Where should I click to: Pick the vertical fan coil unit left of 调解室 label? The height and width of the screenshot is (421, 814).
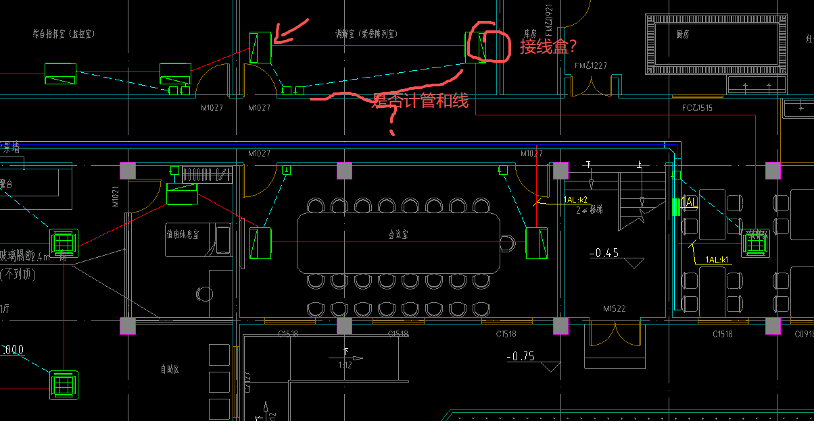[x=260, y=47]
